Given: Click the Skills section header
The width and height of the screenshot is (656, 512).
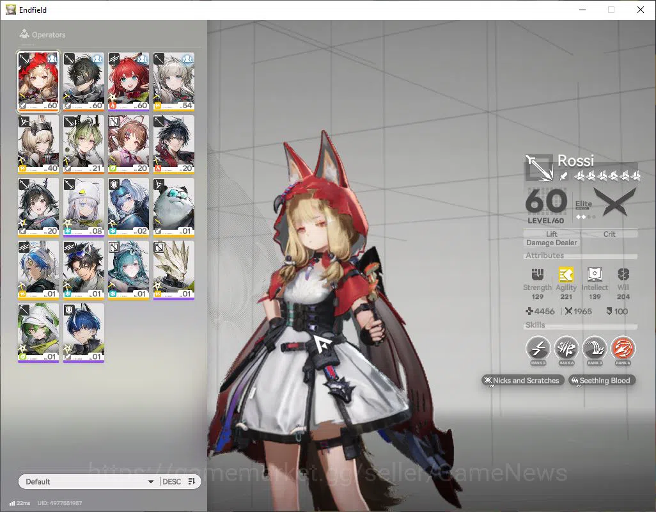Looking at the screenshot, I should tap(535, 325).
